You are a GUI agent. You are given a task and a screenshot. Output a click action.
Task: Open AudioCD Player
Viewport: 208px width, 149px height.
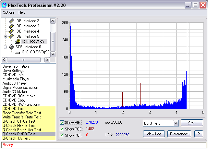(15, 83)
